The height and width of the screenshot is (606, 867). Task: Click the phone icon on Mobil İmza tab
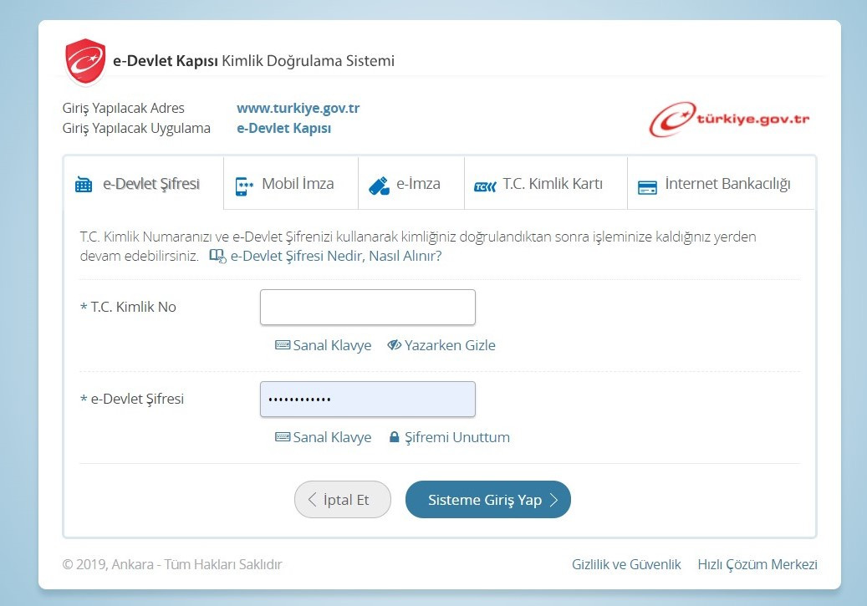[244, 186]
